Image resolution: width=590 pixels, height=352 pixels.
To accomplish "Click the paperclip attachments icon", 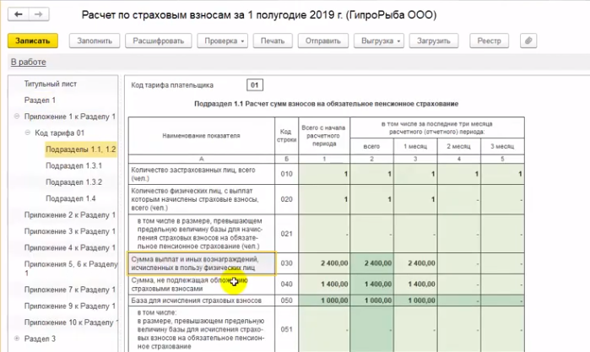I will click(528, 40).
